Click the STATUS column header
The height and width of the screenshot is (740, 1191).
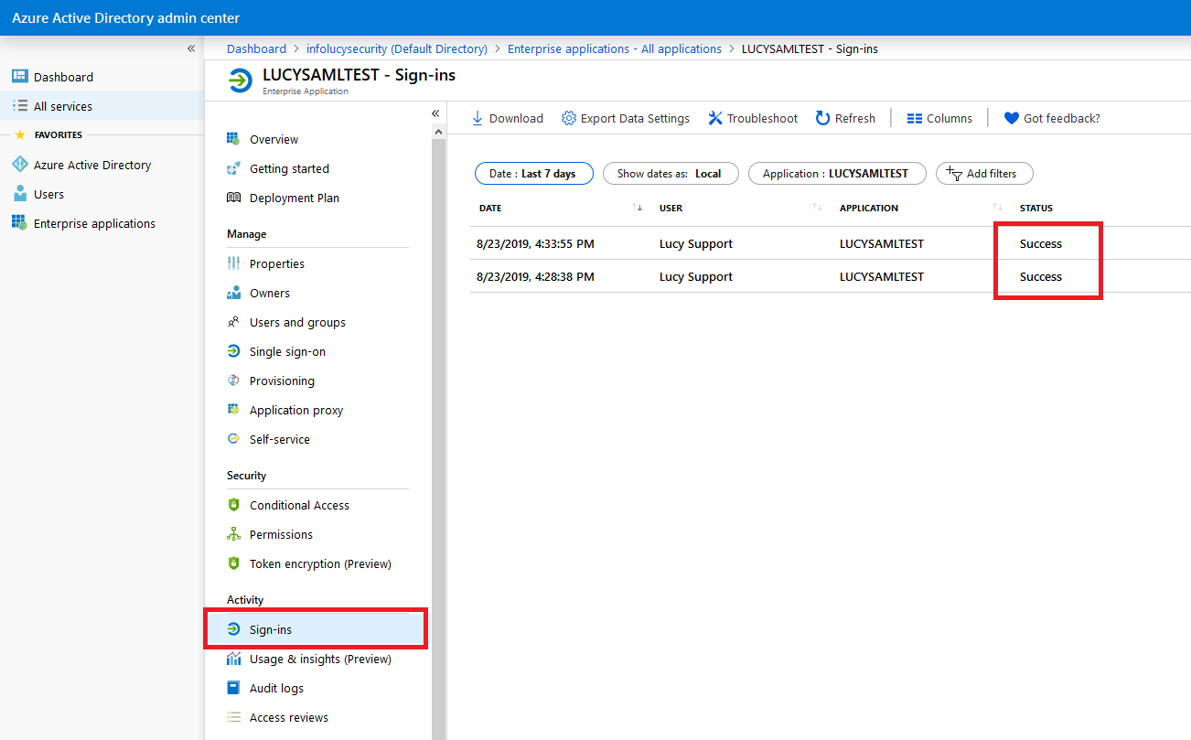[x=1036, y=208]
